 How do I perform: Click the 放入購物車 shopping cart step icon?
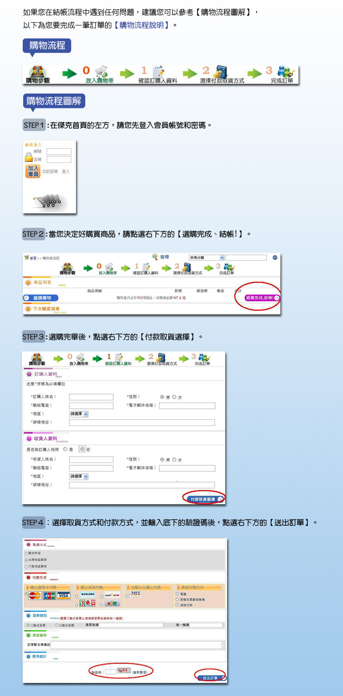(x=101, y=72)
